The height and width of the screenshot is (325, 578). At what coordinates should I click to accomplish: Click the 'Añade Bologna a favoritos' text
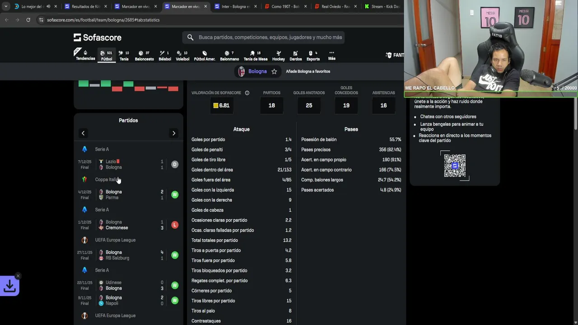[x=308, y=71]
